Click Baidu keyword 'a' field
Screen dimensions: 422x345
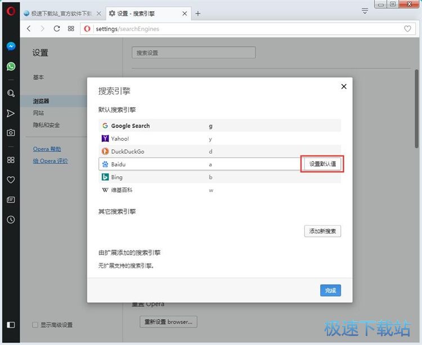tap(210, 164)
